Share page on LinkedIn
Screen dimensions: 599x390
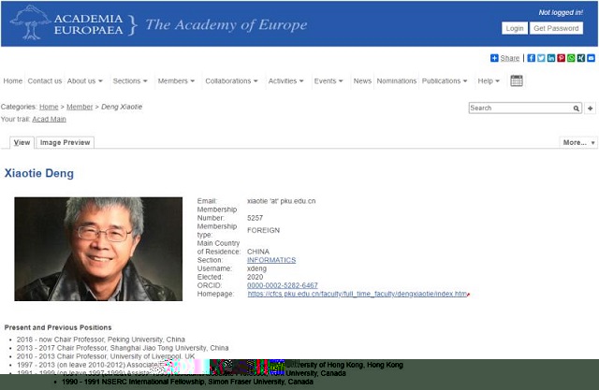[x=551, y=58]
